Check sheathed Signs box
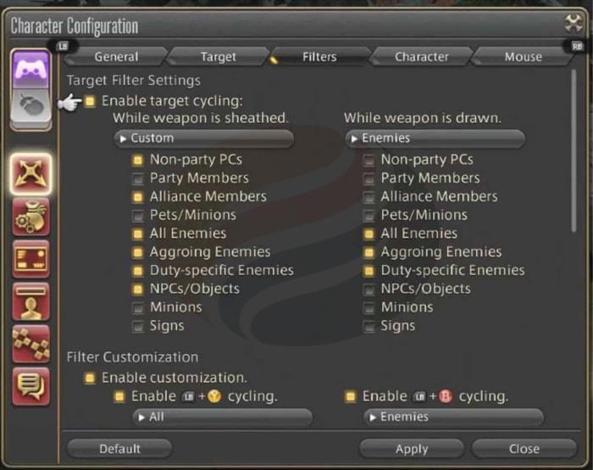Screen dimensions: 593x470 coord(137,326)
